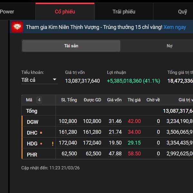Click the Xem ngay link in banner
Image resolution: width=193 pixels, height=193 pixels.
tap(175, 27)
